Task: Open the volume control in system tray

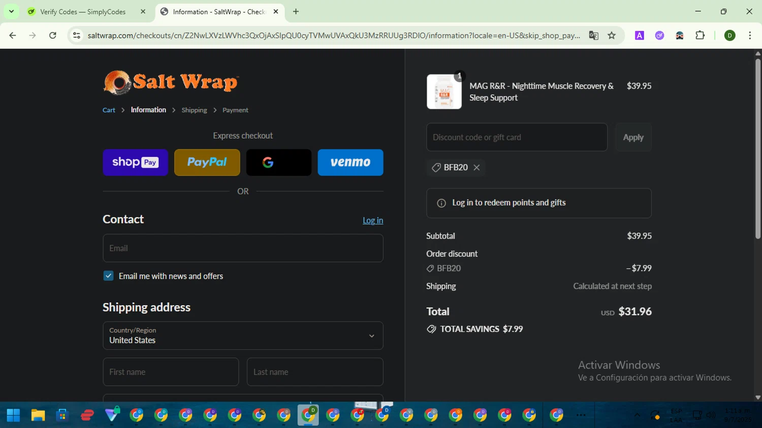Action: pos(711,415)
